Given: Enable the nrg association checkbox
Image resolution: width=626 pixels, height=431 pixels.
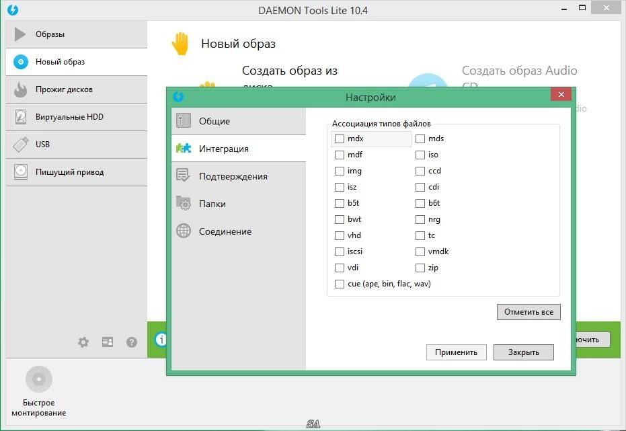Looking at the screenshot, I should coord(420,219).
